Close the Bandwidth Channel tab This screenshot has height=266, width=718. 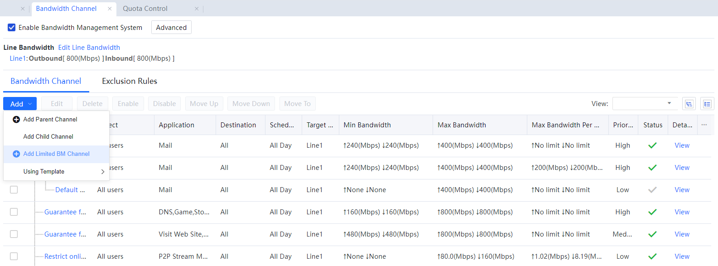(x=110, y=9)
